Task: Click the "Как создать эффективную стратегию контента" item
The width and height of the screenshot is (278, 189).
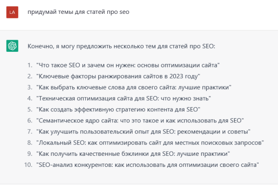Action: pos(118,109)
